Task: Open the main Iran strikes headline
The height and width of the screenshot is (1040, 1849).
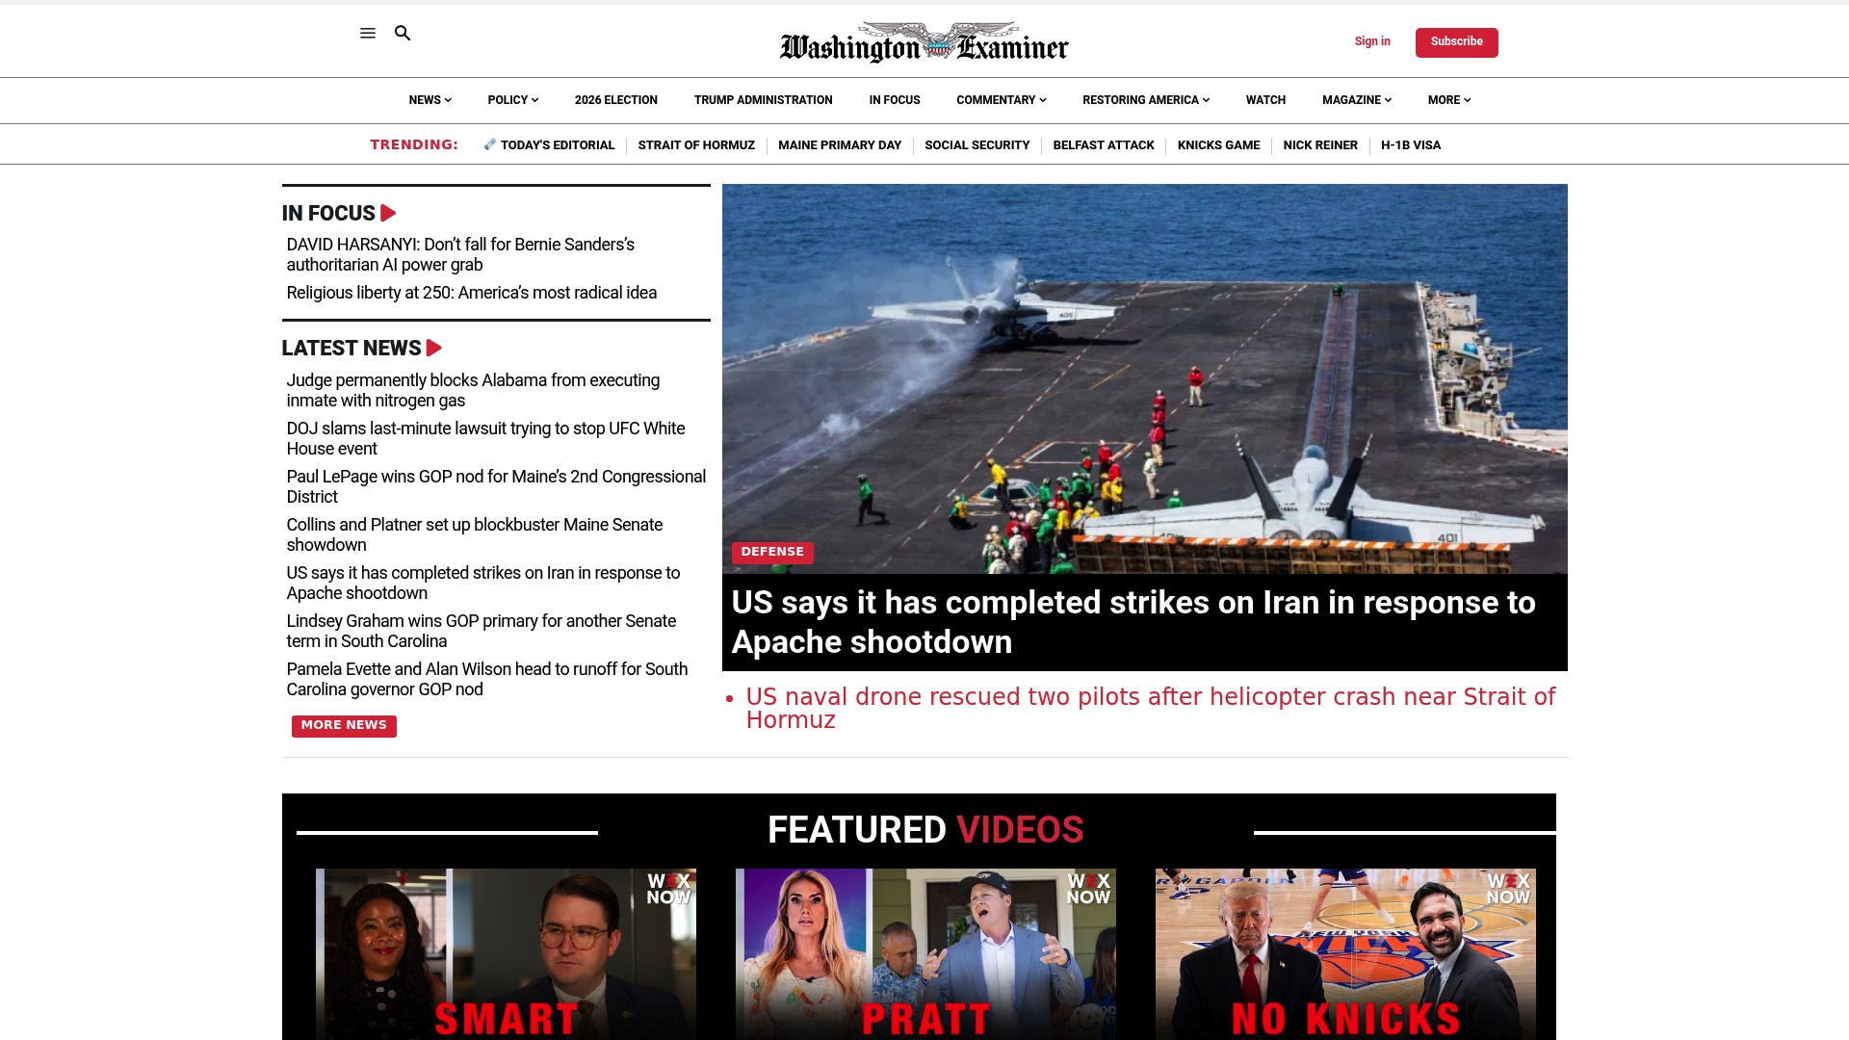Action: pyautogui.click(x=1133, y=622)
